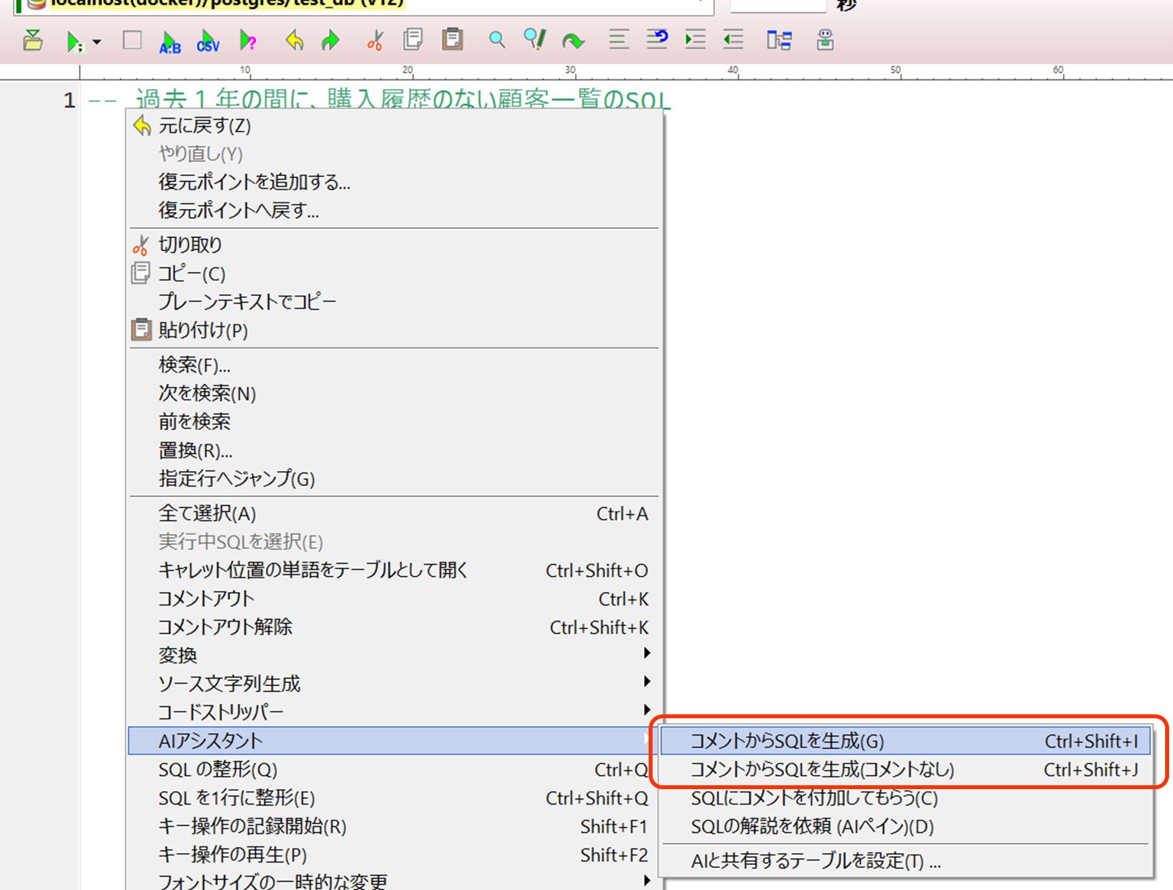1173x890 pixels.
Task: Select 復元ポイントへ戻す... menu entry
Action: (x=394, y=211)
